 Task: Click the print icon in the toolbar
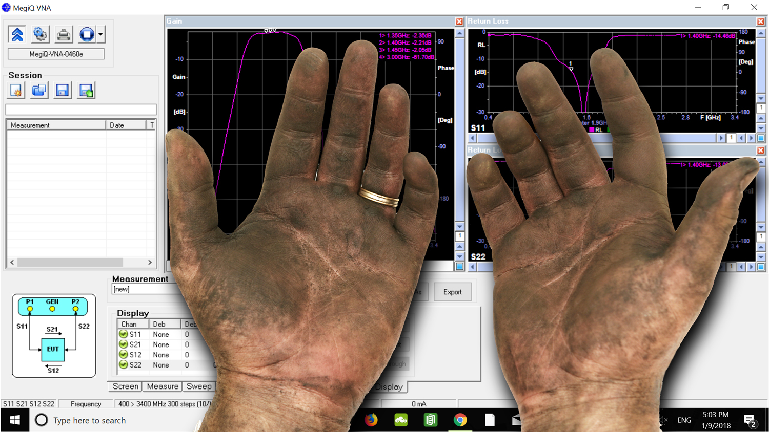coord(63,34)
